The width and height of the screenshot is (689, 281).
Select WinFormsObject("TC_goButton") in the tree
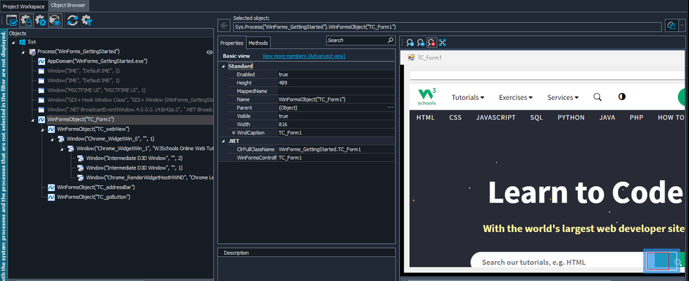pyautogui.click(x=93, y=197)
